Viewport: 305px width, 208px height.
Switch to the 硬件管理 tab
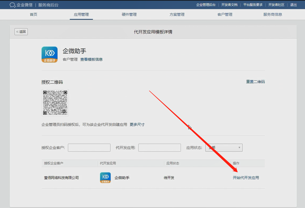129,14
